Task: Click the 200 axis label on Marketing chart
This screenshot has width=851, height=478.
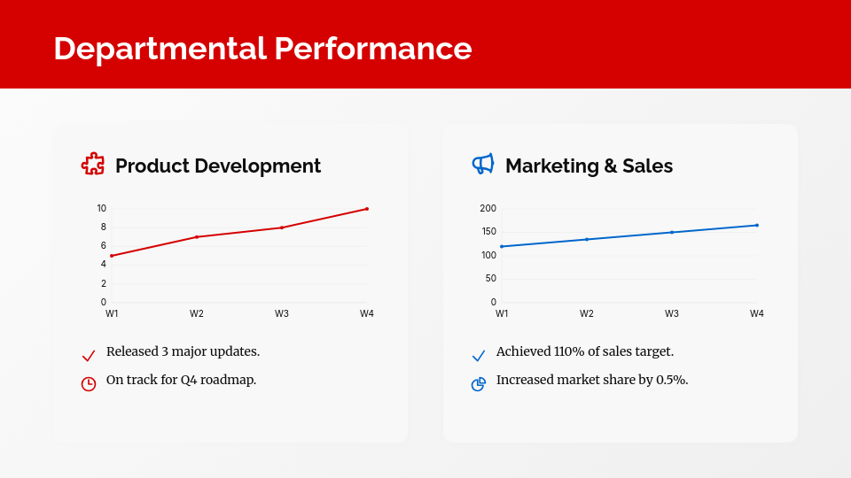Action: pyautogui.click(x=488, y=208)
